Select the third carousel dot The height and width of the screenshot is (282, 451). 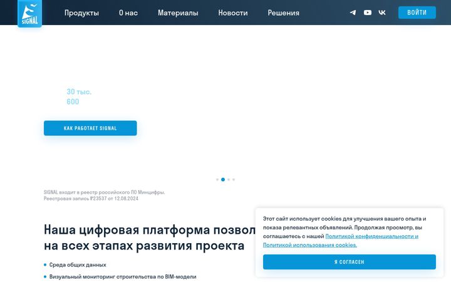pyautogui.click(x=229, y=180)
